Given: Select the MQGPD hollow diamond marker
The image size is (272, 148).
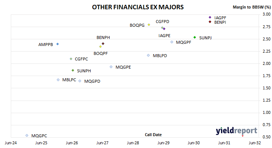Looking at the screenshot, I should tap(80, 81).
